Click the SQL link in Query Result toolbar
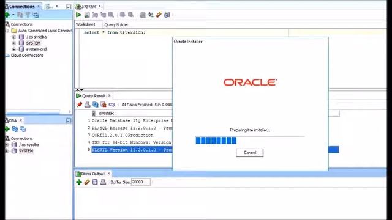 click(x=111, y=105)
